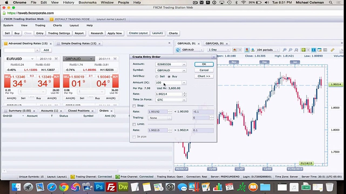Click the Default Trading Mode lock icon

(52, 19)
